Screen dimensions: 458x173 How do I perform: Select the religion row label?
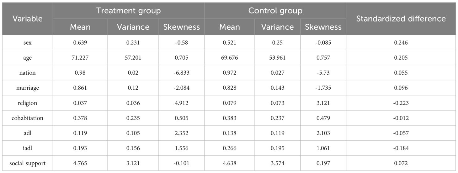27,103
